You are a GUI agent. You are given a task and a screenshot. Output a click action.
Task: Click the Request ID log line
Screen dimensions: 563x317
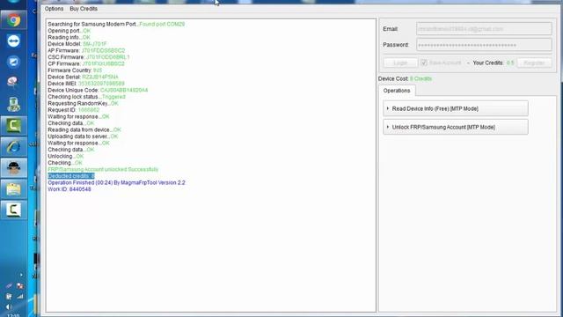pos(74,110)
